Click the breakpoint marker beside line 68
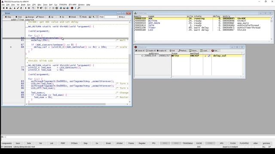 [11, 47]
